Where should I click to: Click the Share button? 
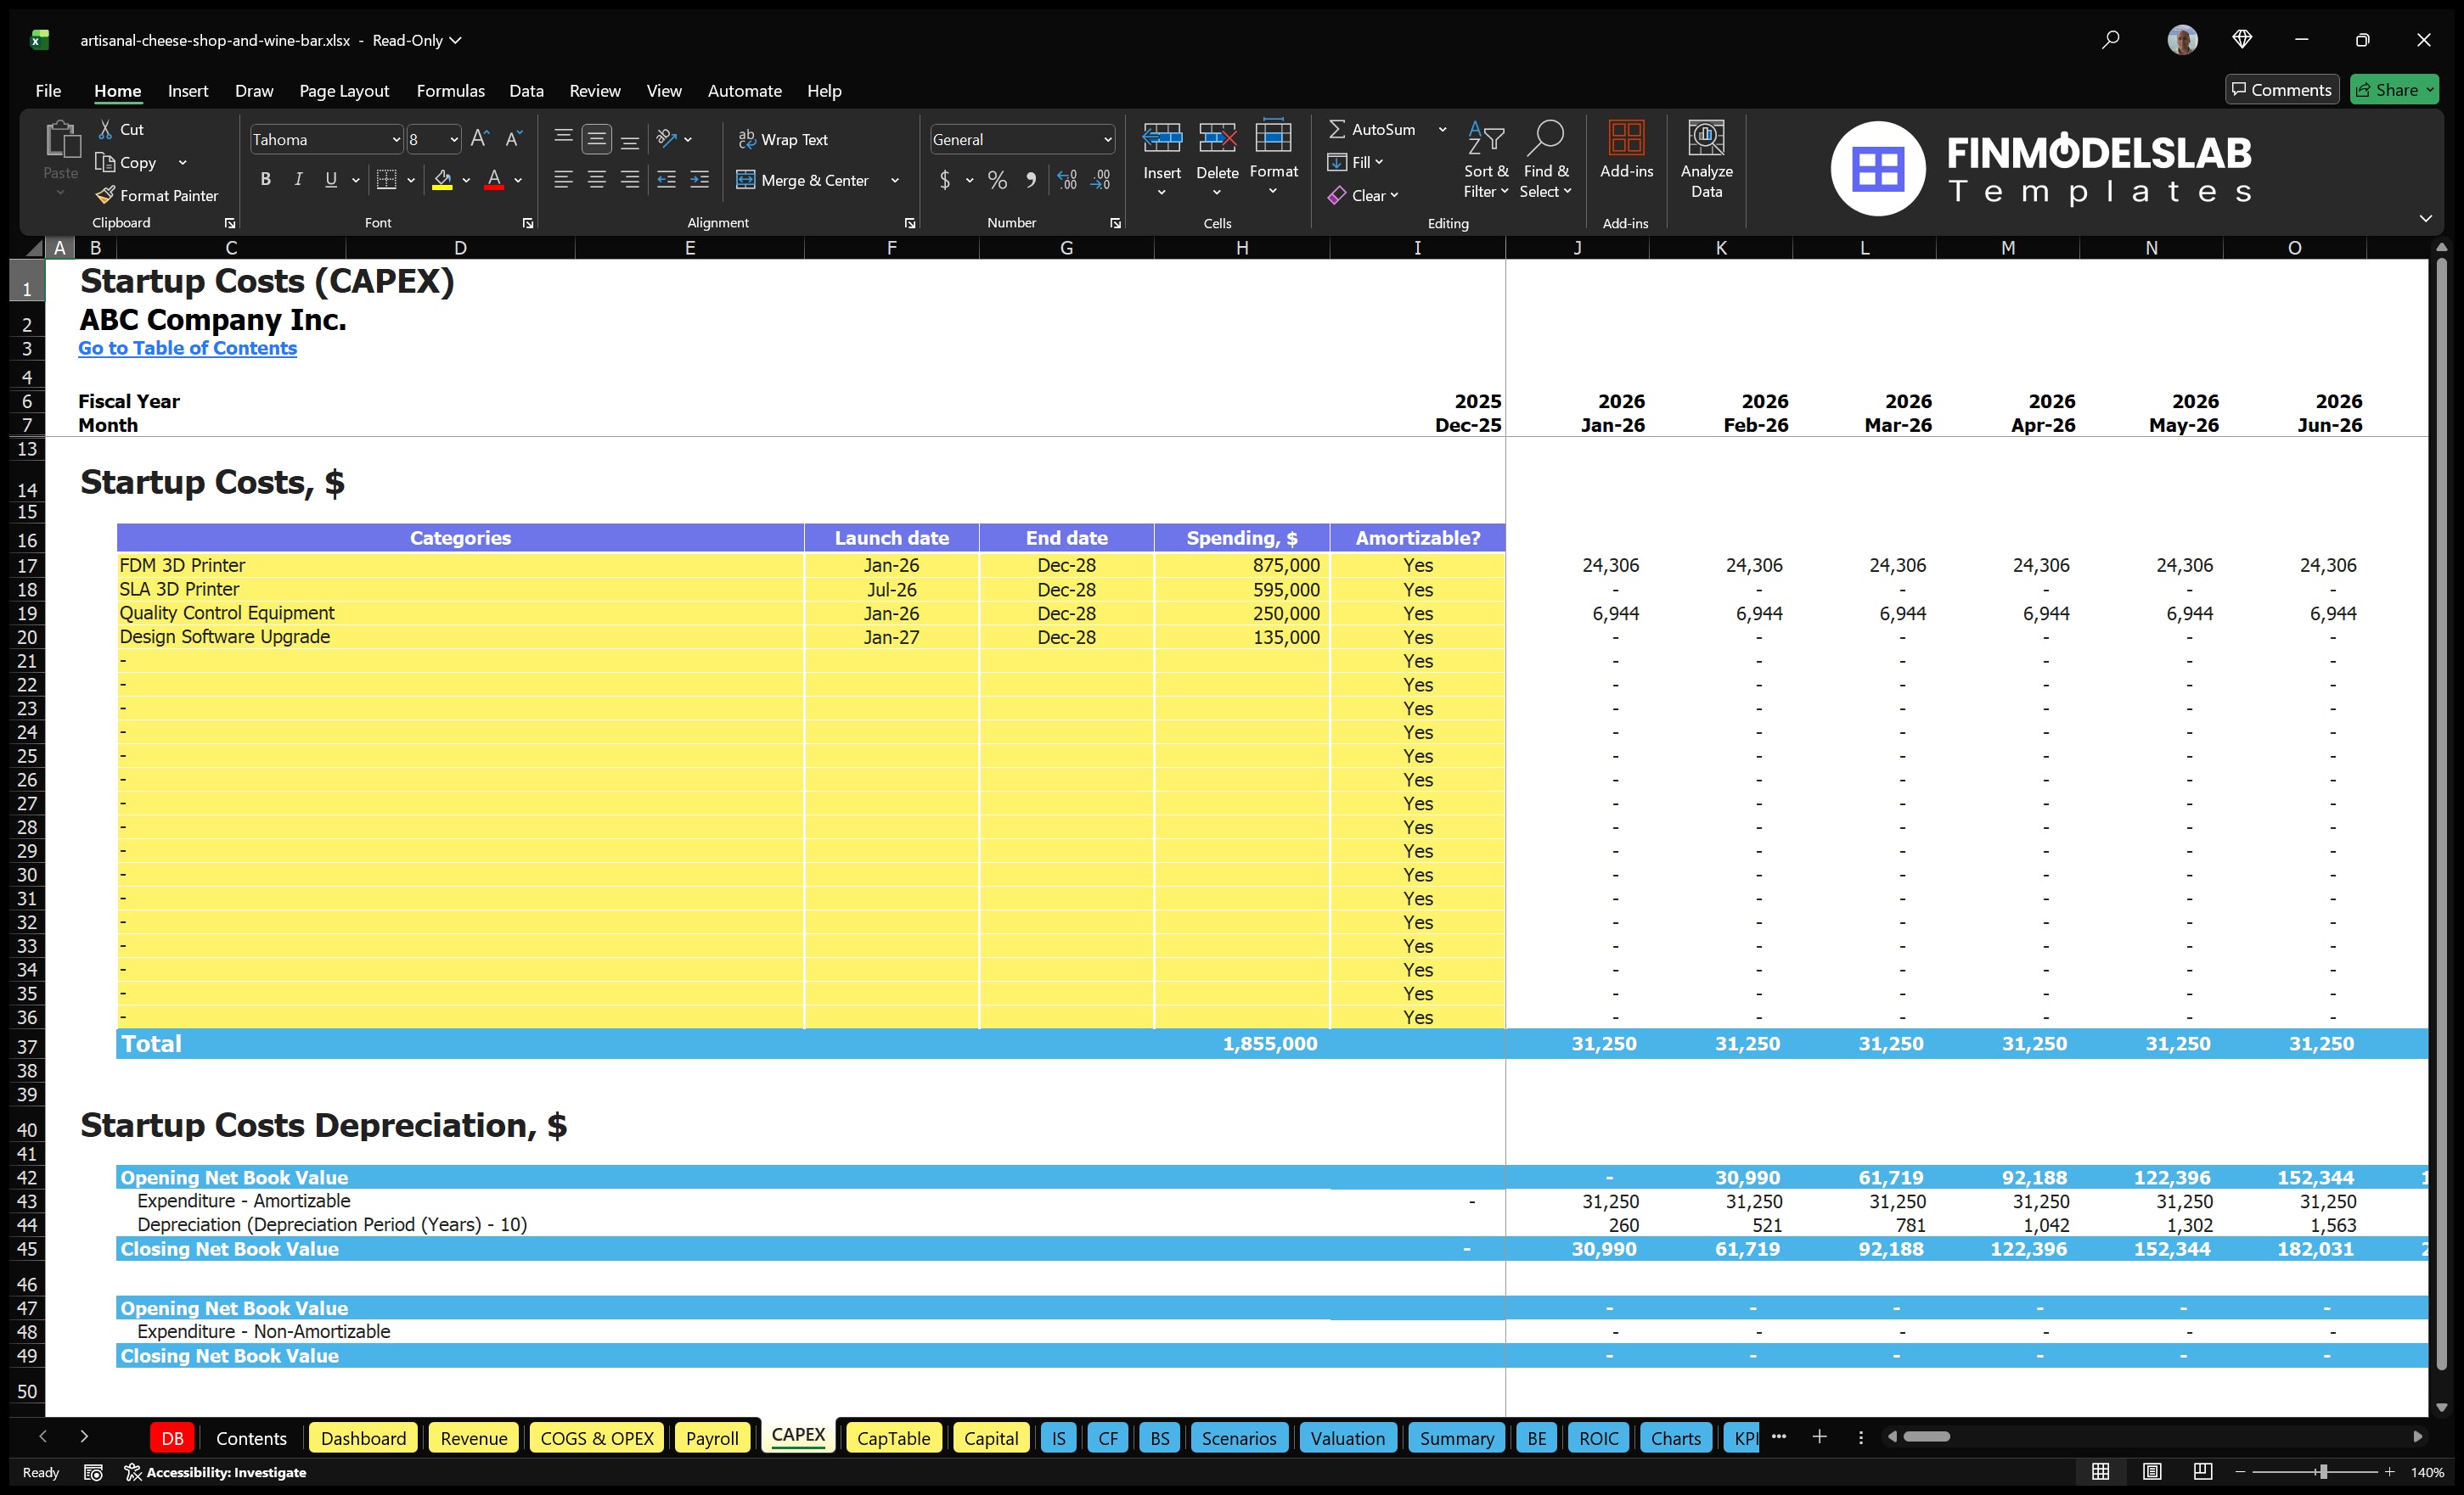click(x=2394, y=89)
